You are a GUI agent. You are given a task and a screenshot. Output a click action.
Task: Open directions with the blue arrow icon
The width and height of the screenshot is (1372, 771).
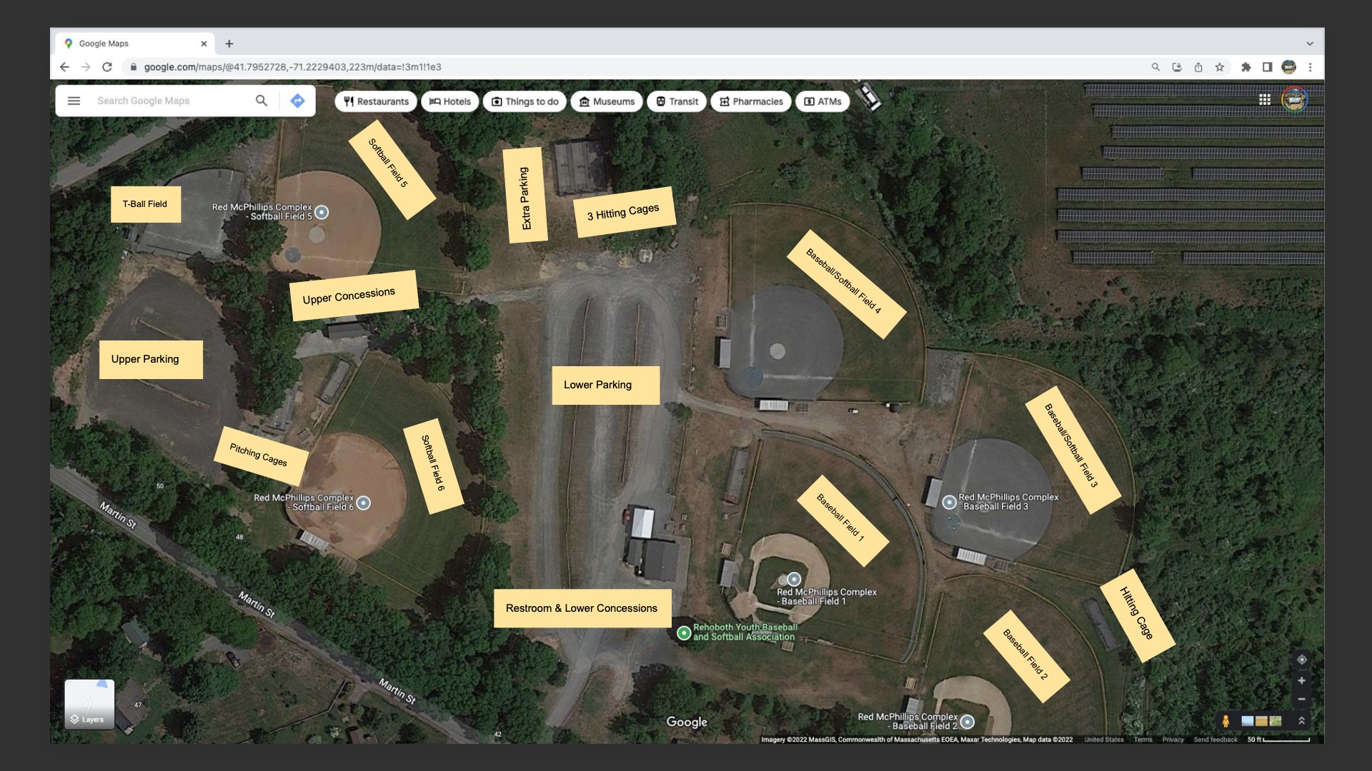click(x=298, y=101)
